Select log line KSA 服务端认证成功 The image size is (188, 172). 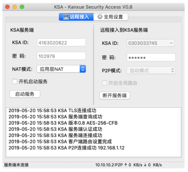[x=56, y=129]
